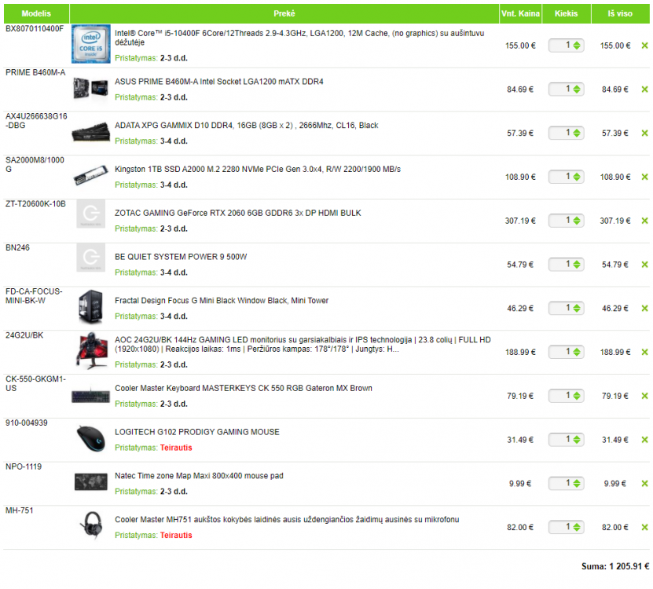Open ADATA XPG RAM thumbnail

click(91, 133)
